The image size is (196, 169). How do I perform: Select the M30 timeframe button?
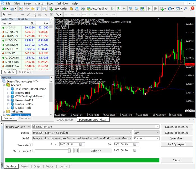tap(84, 15)
